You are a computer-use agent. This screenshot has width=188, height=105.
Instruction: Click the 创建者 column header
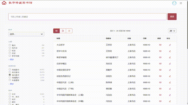[x=108, y=38]
